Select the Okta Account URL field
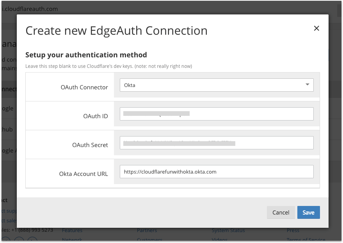Viewport: 343px width, 243px height. point(217,172)
